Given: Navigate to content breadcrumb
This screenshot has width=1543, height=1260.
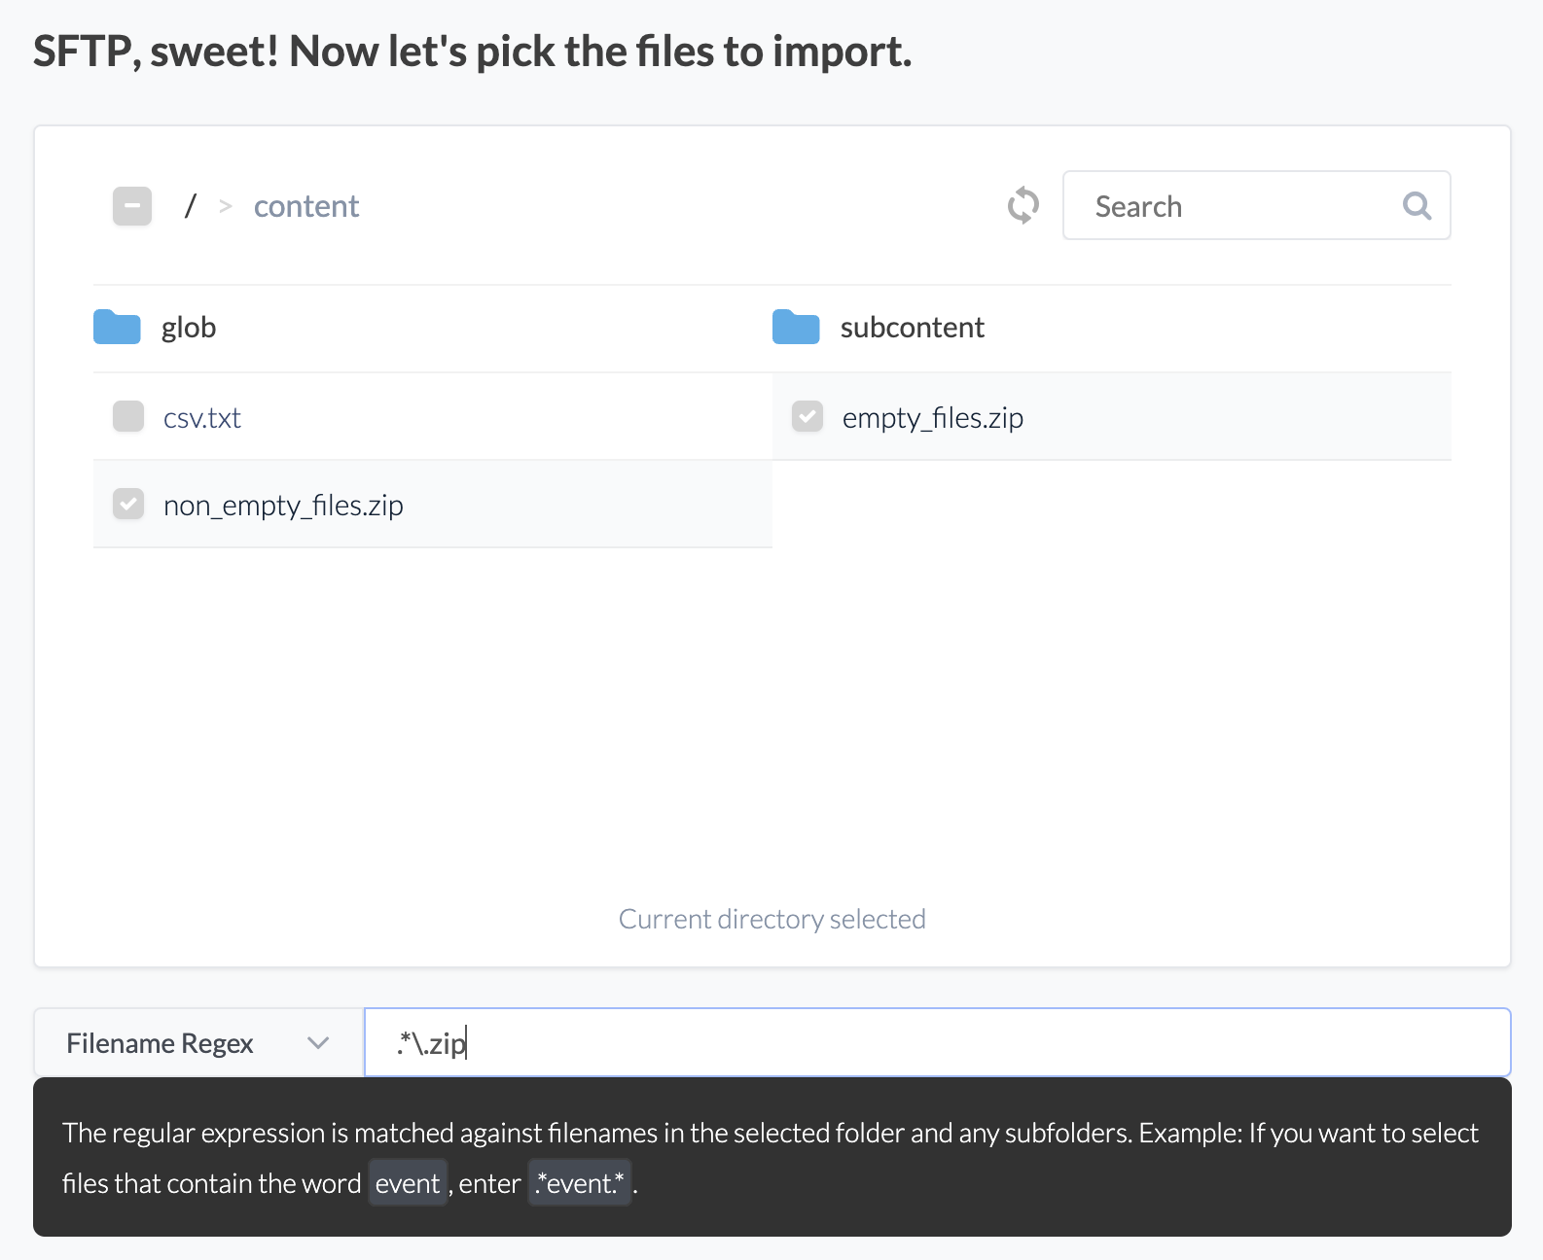Looking at the screenshot, I should tap(306, 206).
